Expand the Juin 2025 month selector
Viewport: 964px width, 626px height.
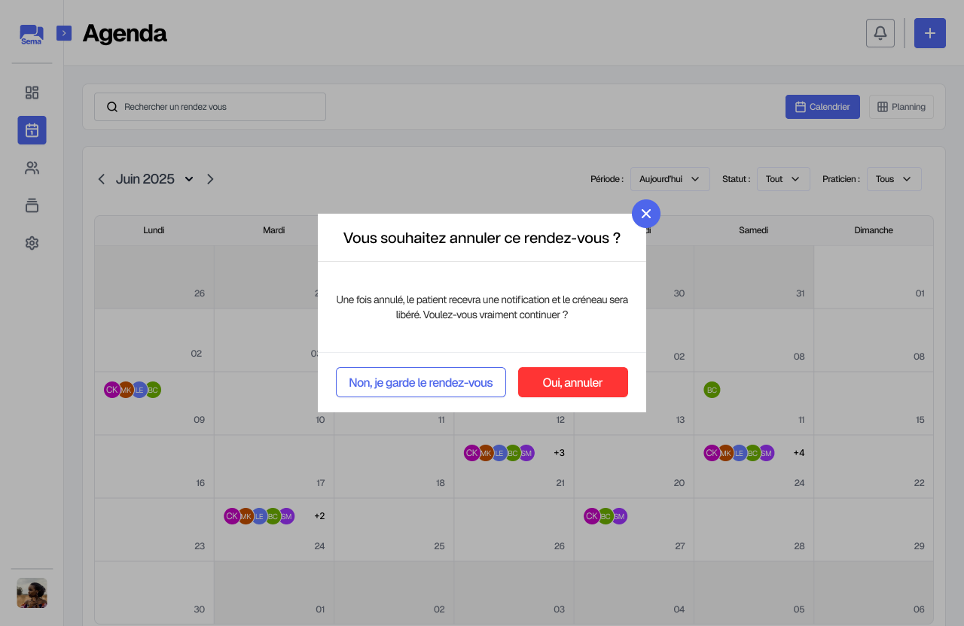(189, 179)
